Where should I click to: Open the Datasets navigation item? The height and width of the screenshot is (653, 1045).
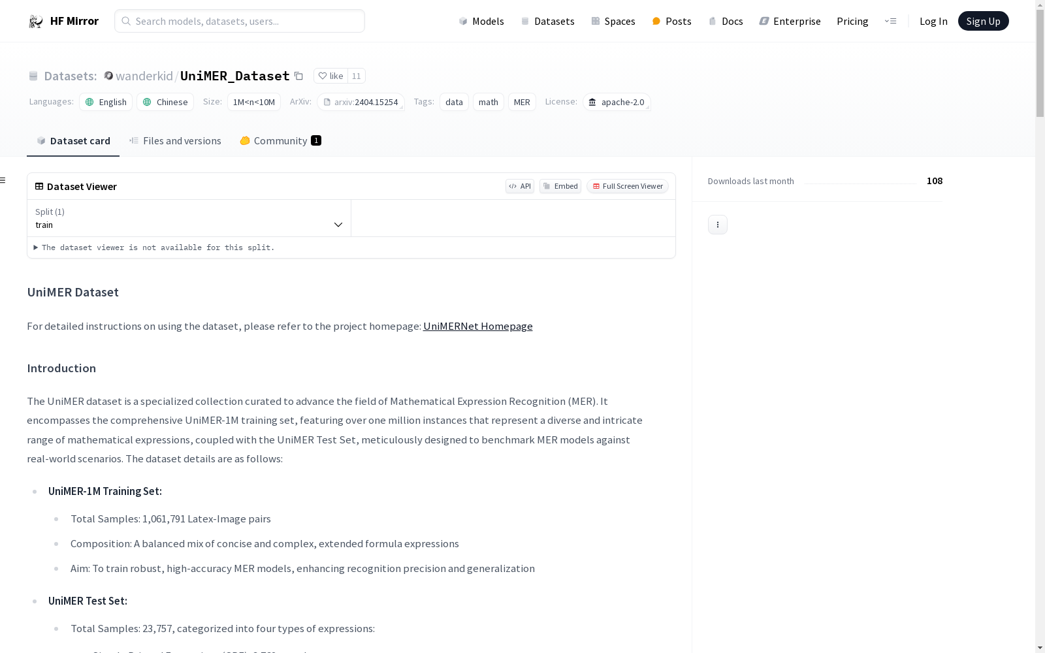click(x=547, y=22)
